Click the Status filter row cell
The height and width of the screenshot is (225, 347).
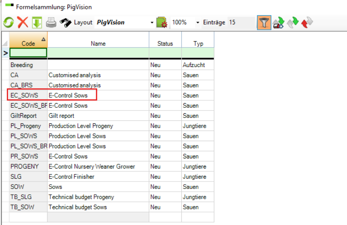[x=165, y=53]
